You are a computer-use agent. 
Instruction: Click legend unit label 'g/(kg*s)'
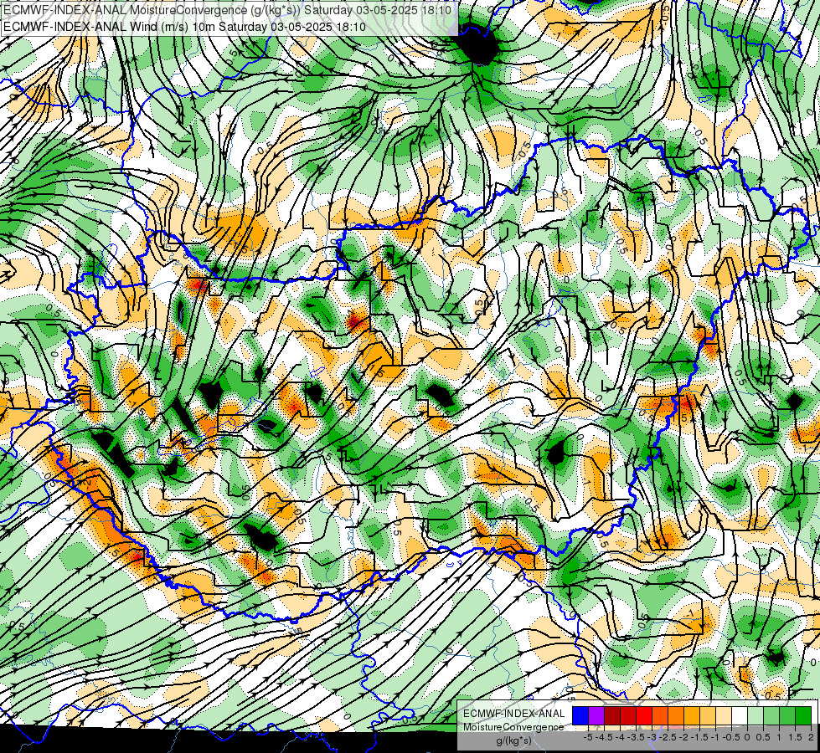point(513,741)
